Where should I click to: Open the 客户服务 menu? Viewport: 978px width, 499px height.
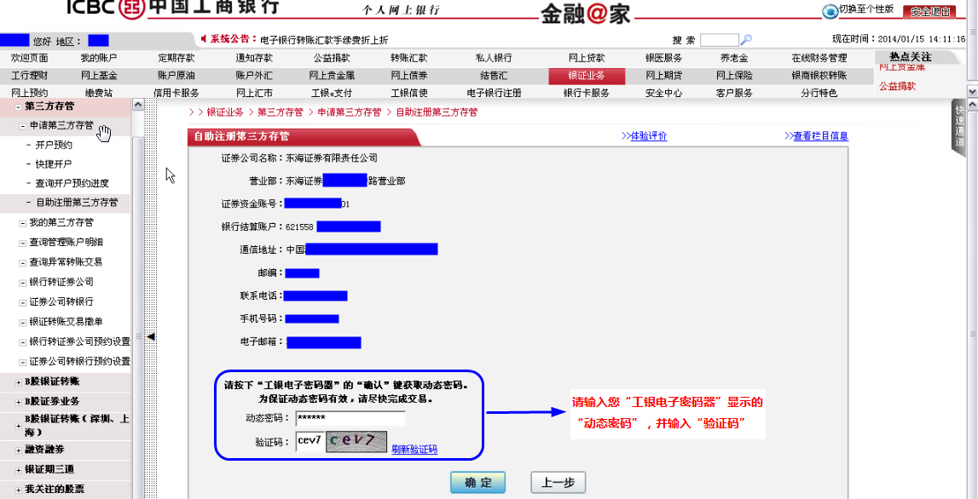click(734, 94)
